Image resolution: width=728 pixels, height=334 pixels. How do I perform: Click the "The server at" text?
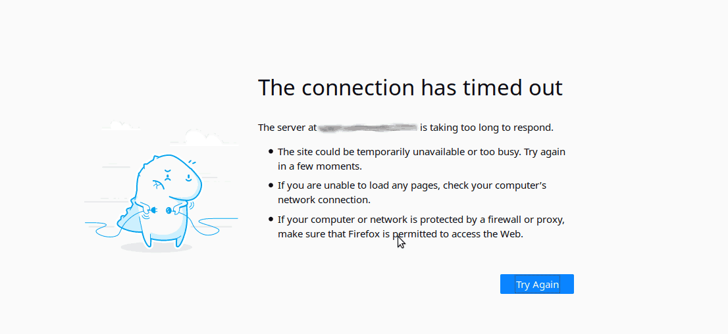pos(287,128)
